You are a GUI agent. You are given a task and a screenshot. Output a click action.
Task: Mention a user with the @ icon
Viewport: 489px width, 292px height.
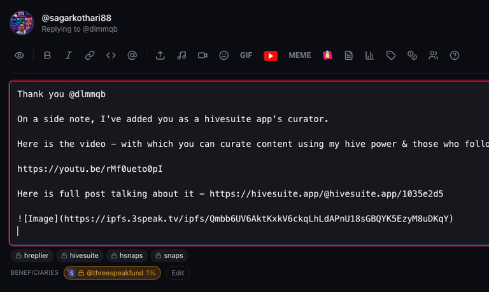pyautogui.click(x=132, y=55)
